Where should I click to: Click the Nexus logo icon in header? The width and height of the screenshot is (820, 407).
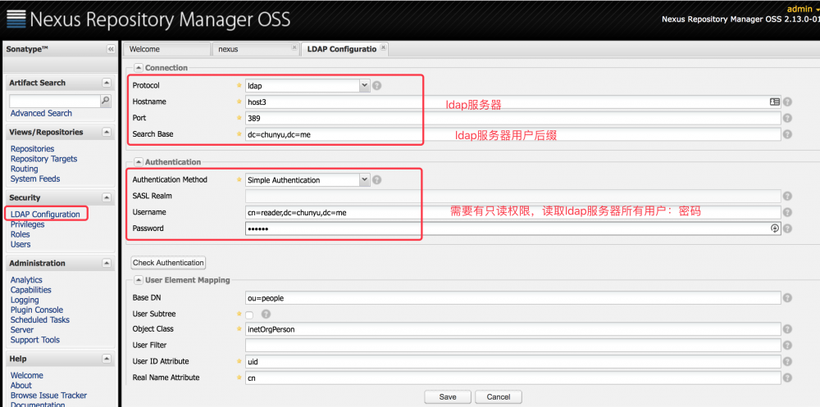click(x=15, y=20)
